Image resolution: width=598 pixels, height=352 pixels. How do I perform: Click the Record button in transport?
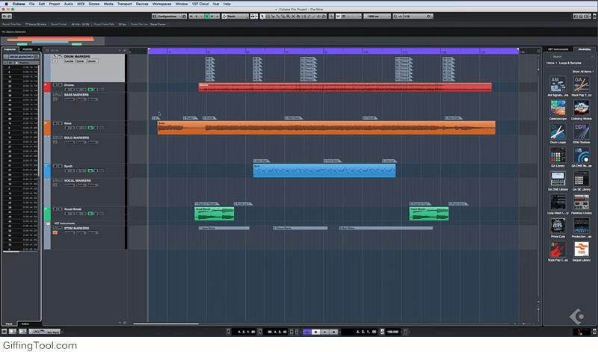pyautogui.click(x=333, y=332)
